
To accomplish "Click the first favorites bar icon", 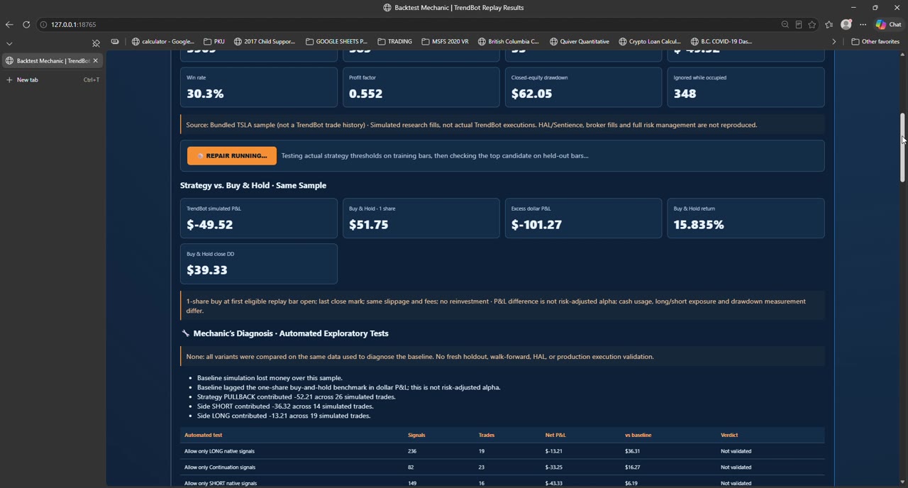I will 115,41.
